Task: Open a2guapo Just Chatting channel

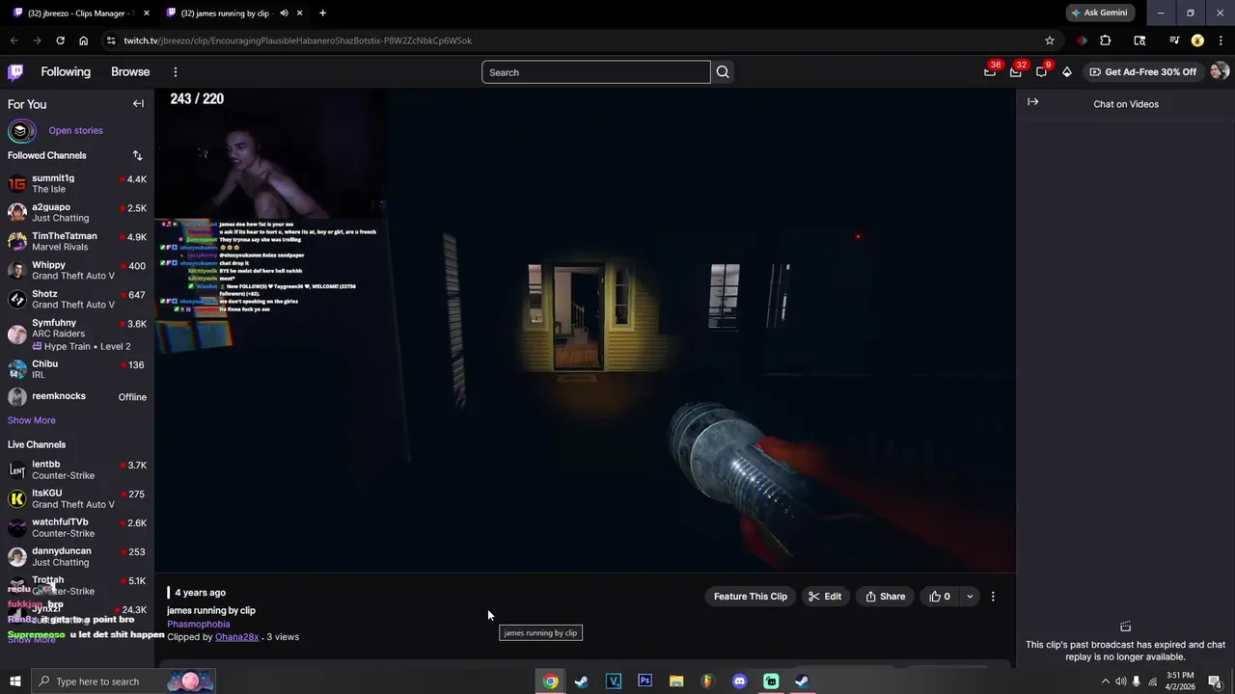Action: pyautogui.click(x=77, y=212)
